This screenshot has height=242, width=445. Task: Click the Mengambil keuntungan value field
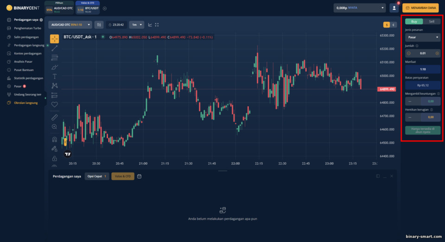click(x=431, y=101)
